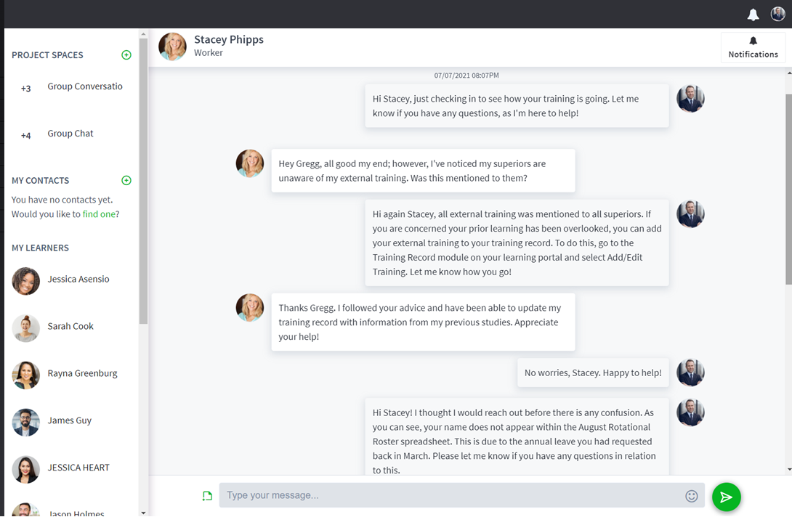The image size is (792, 517).
Task: Open a chat with Rayna Greenburg
Action: tap(82, 373)
